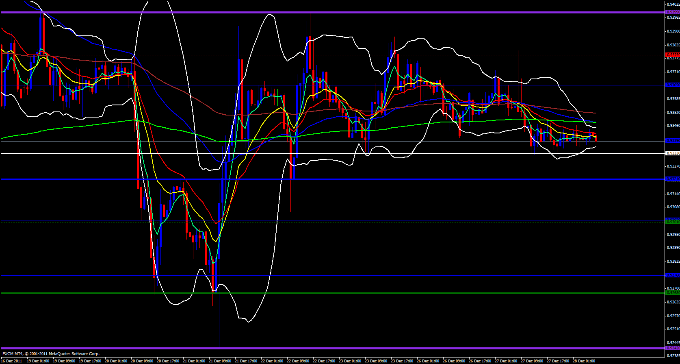Click the 20 Dec 17:00 time label
680x364 pixels.
pyautogui.click(x=168, y=361)
